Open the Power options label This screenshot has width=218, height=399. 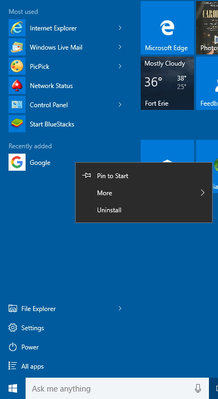tap(30, 347)
